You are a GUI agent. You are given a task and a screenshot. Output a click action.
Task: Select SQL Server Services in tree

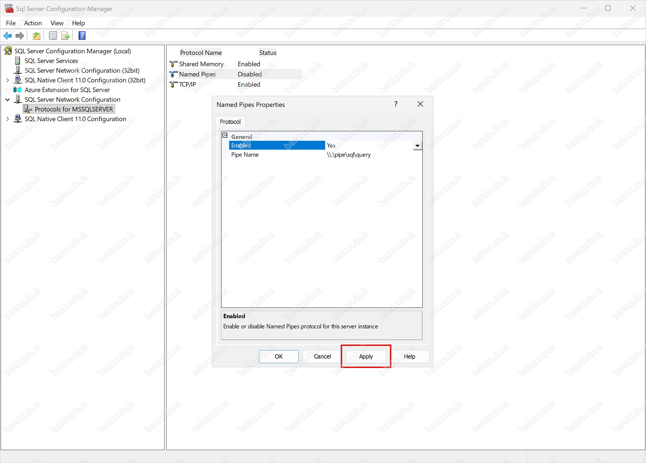pyautogui.click(x=51, y=61)
